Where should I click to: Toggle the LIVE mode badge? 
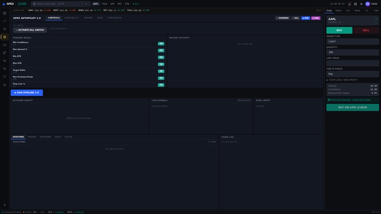point(22,4)
